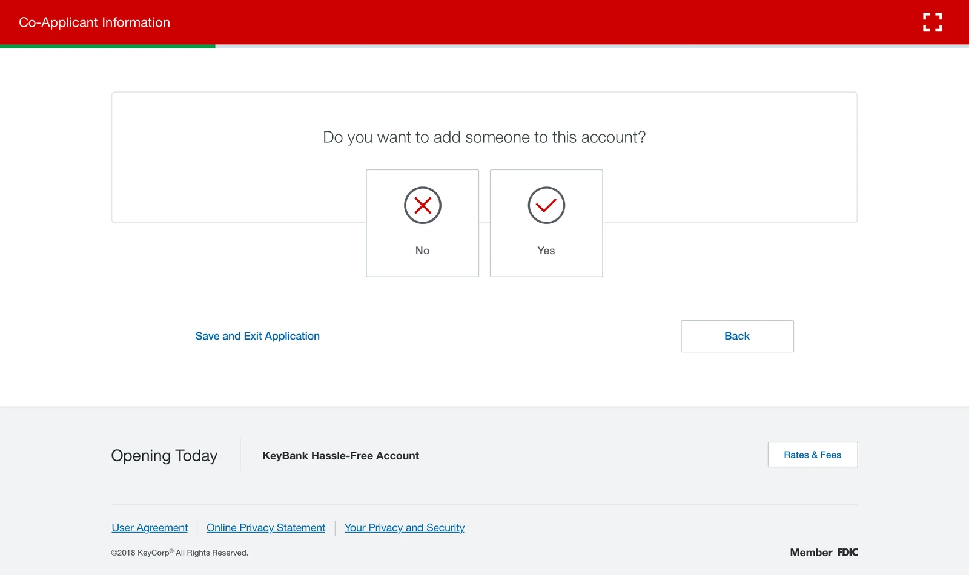The image size is (969, 575).
Task: Open Your Privacy and Security link
Action: (405, 528)
